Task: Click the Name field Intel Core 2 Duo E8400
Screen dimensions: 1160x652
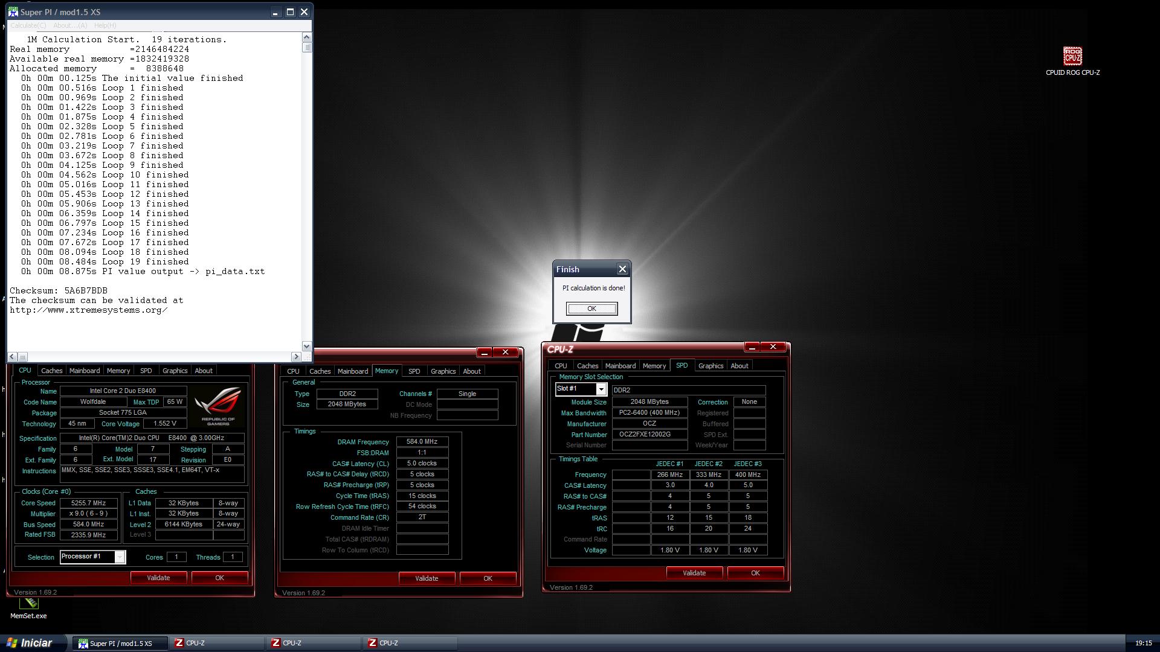Action: click(123, 391)
